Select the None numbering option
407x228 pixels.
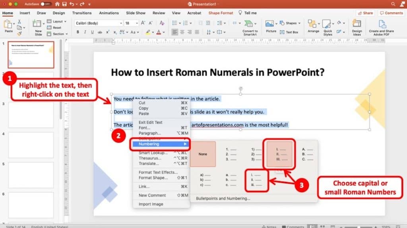pos(203,154)
